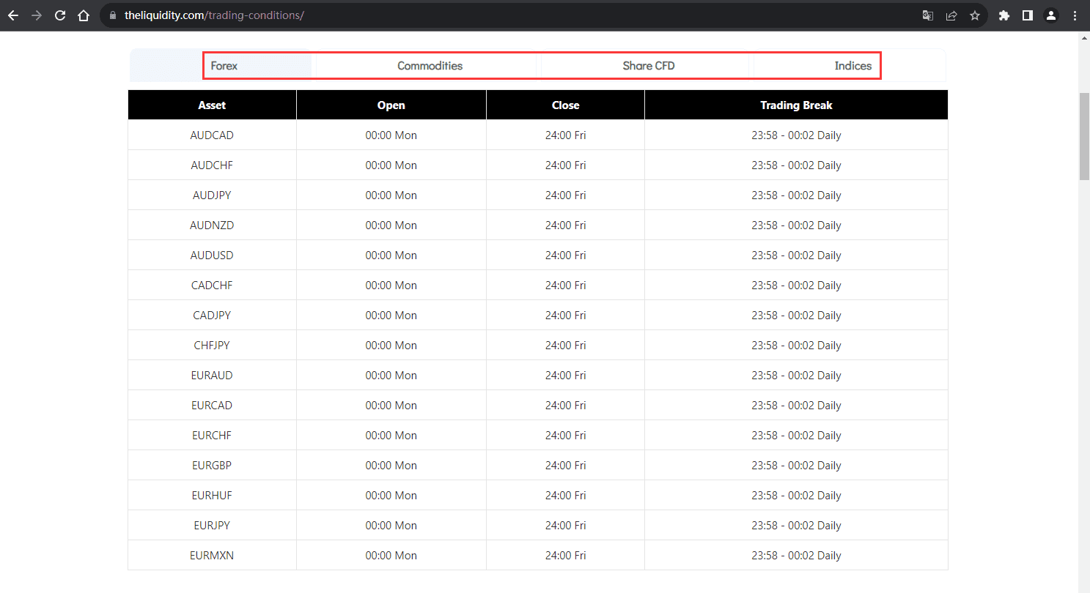
Task: Select the EURGBP asset cell
Action: [212, 466]
